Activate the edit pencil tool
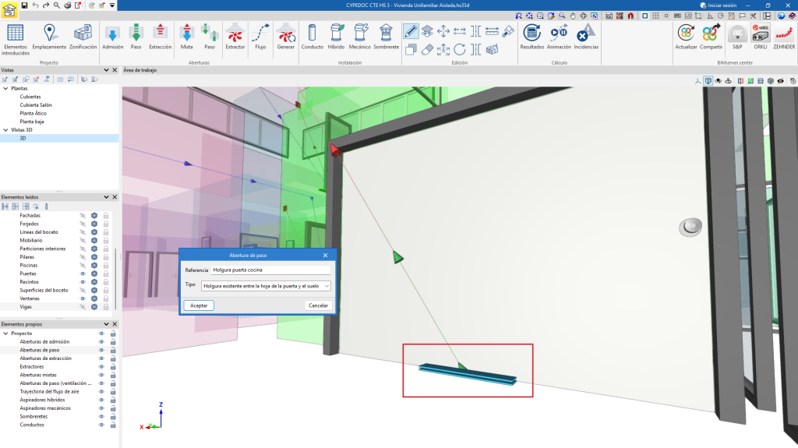This screenshot has width=798, height=448. pyautogui.click(x=411, y=31)
